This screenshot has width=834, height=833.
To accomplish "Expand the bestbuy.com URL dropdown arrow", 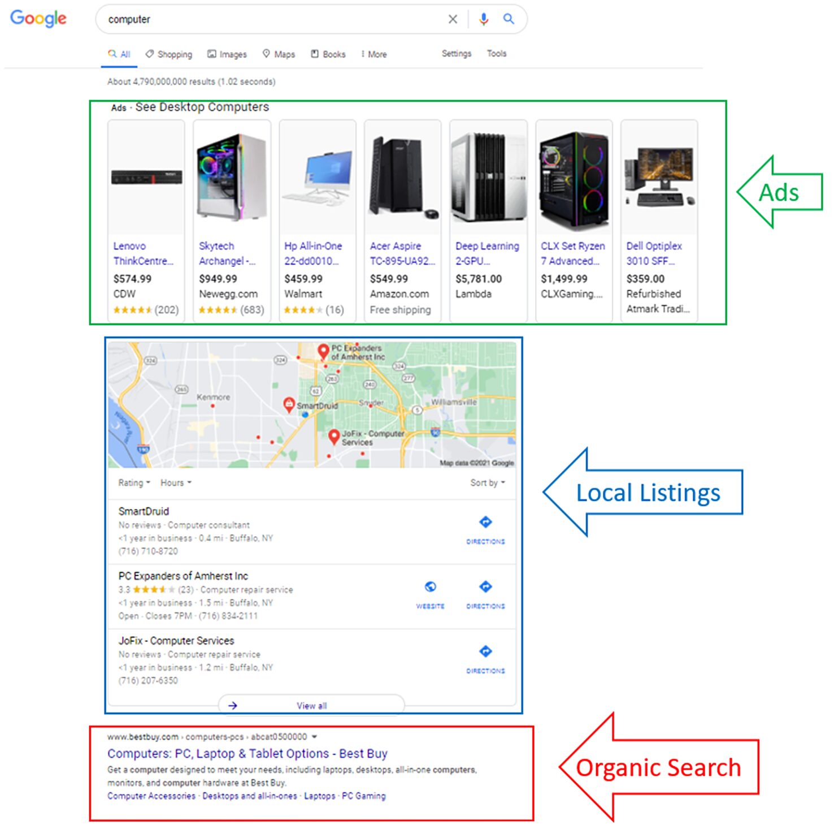I will coord(314,737).
